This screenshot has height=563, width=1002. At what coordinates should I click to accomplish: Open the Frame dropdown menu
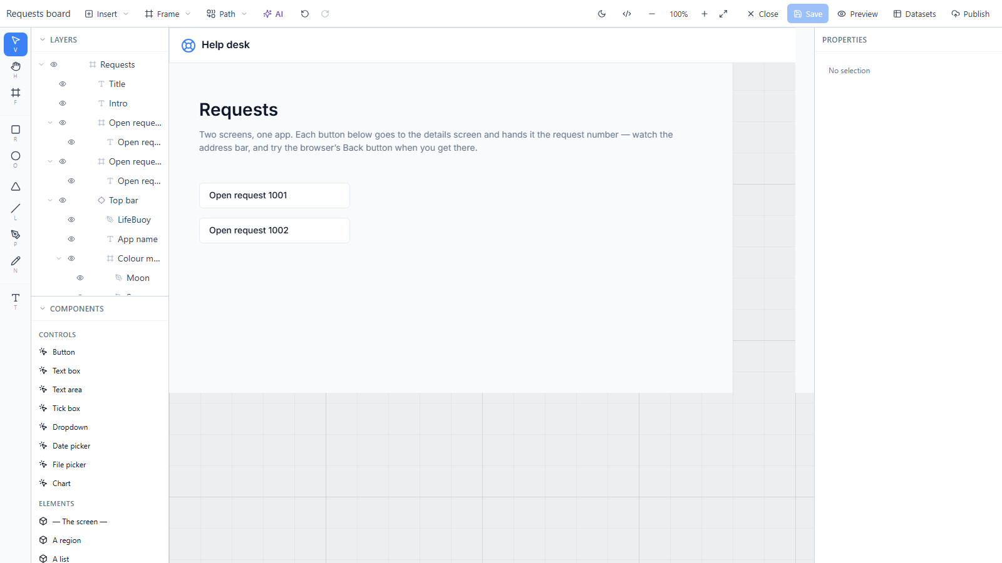pos(167,14)
